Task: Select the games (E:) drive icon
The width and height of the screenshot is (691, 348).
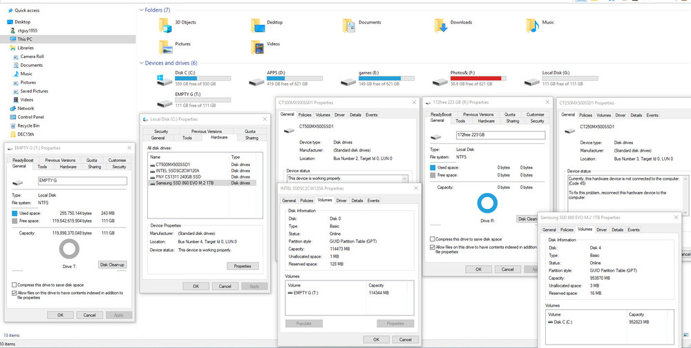Action: (x=348, y=82)
